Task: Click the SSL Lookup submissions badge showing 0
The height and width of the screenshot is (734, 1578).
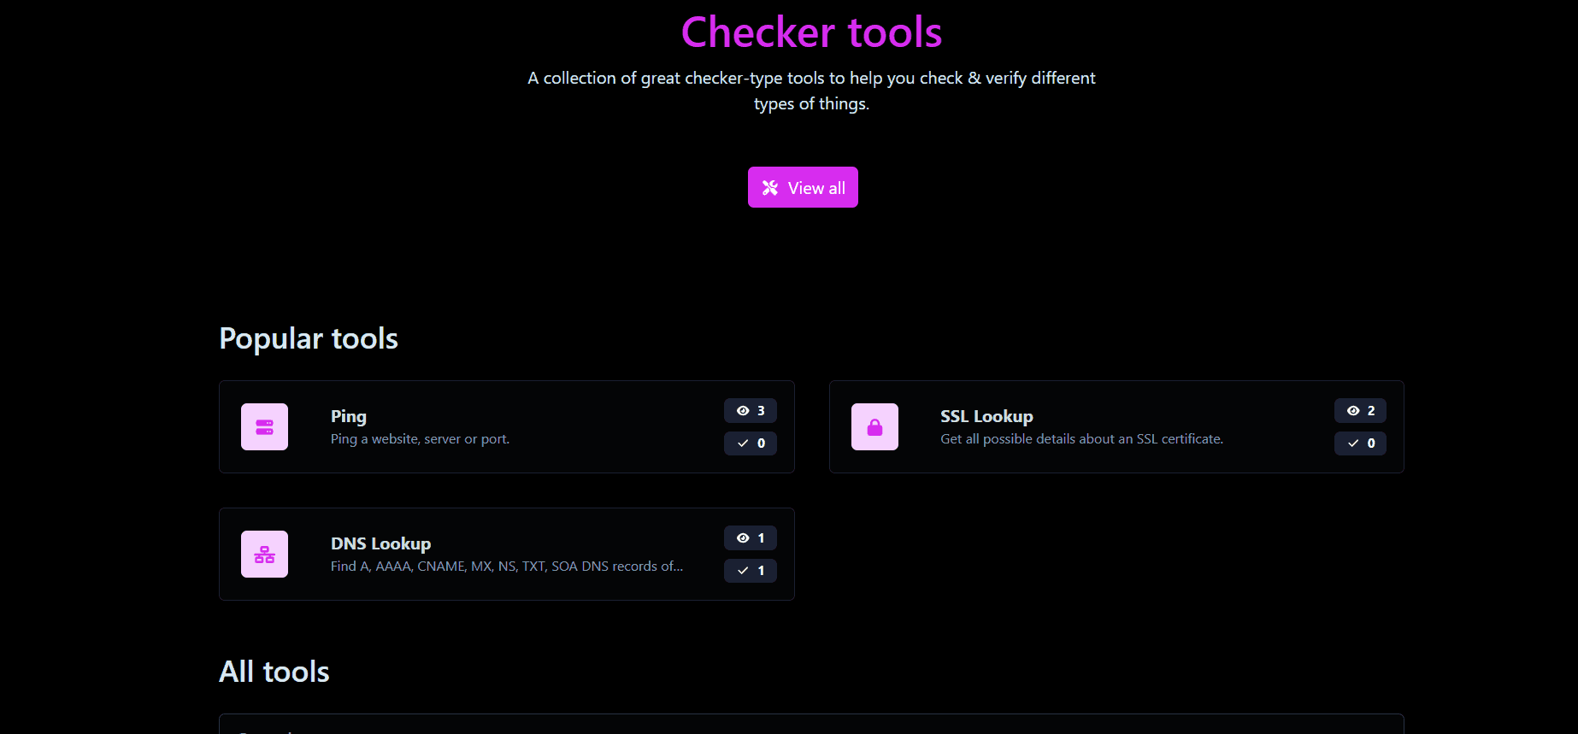Action: click(x=1360, y=443)
